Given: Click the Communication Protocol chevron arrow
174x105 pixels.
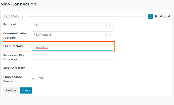Looking at the screenshot, I should pos(110,35).
